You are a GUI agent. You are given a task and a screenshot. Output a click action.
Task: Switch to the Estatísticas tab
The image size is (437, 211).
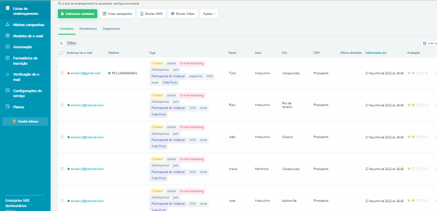(x=88, y=29)
